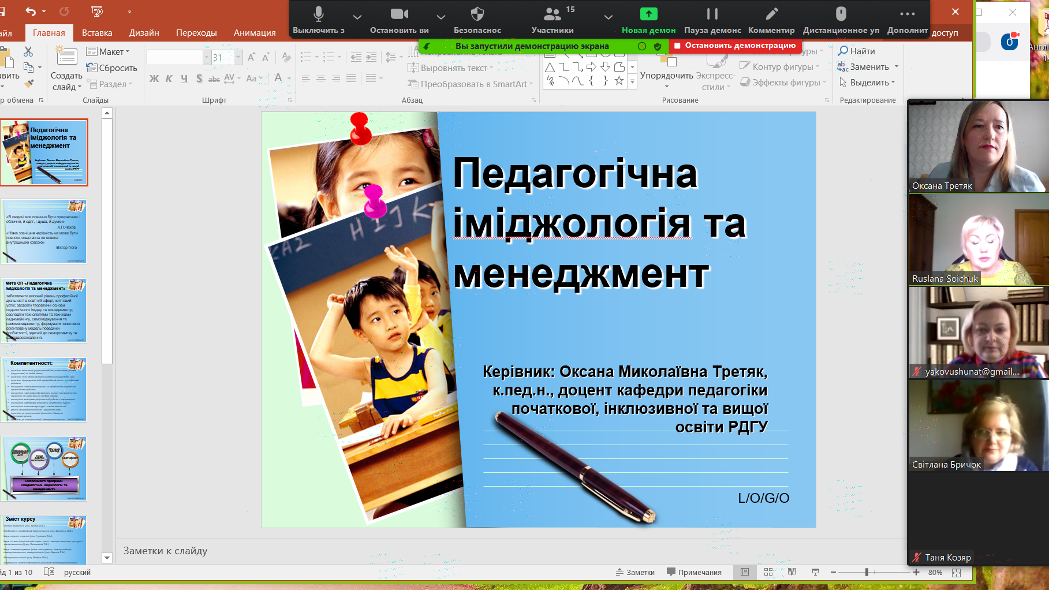Expand participants options chevron

point(608,17)
